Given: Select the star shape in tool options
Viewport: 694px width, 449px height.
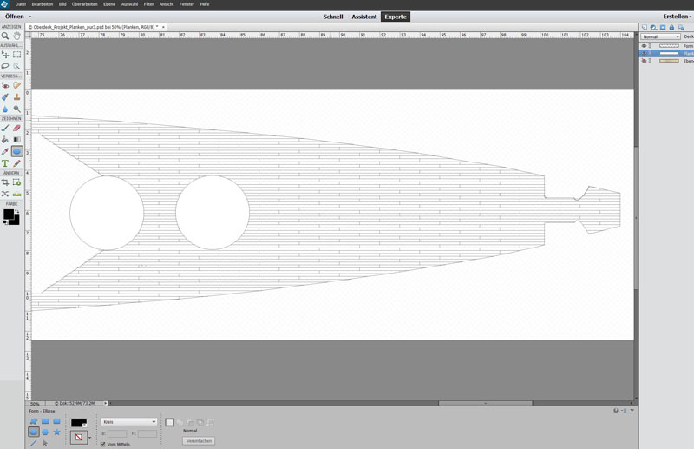Looking at the screenshot, I should click(56, 432).
